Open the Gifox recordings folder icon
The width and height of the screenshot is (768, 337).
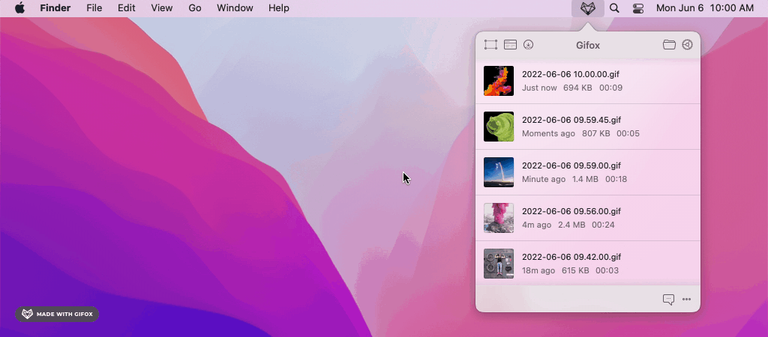click(x=669, y=45)
